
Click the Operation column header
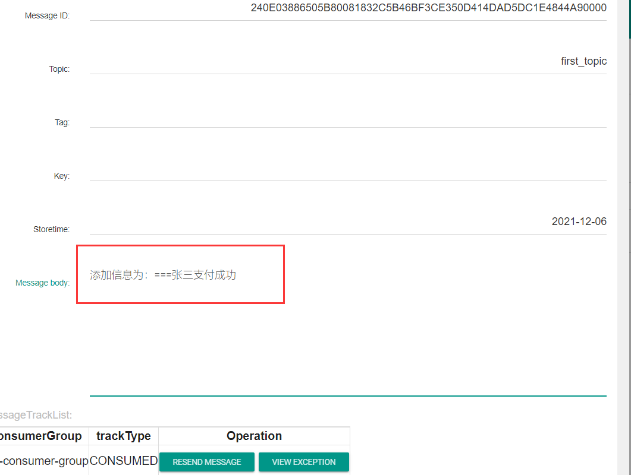(255, 436)
